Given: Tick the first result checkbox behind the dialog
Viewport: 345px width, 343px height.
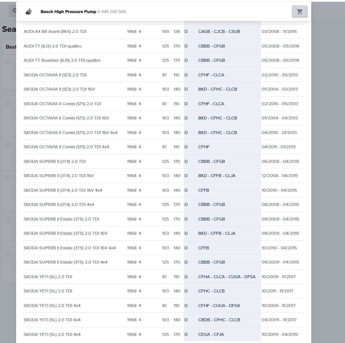Looking at the screenshot, I should coord(8,62).
